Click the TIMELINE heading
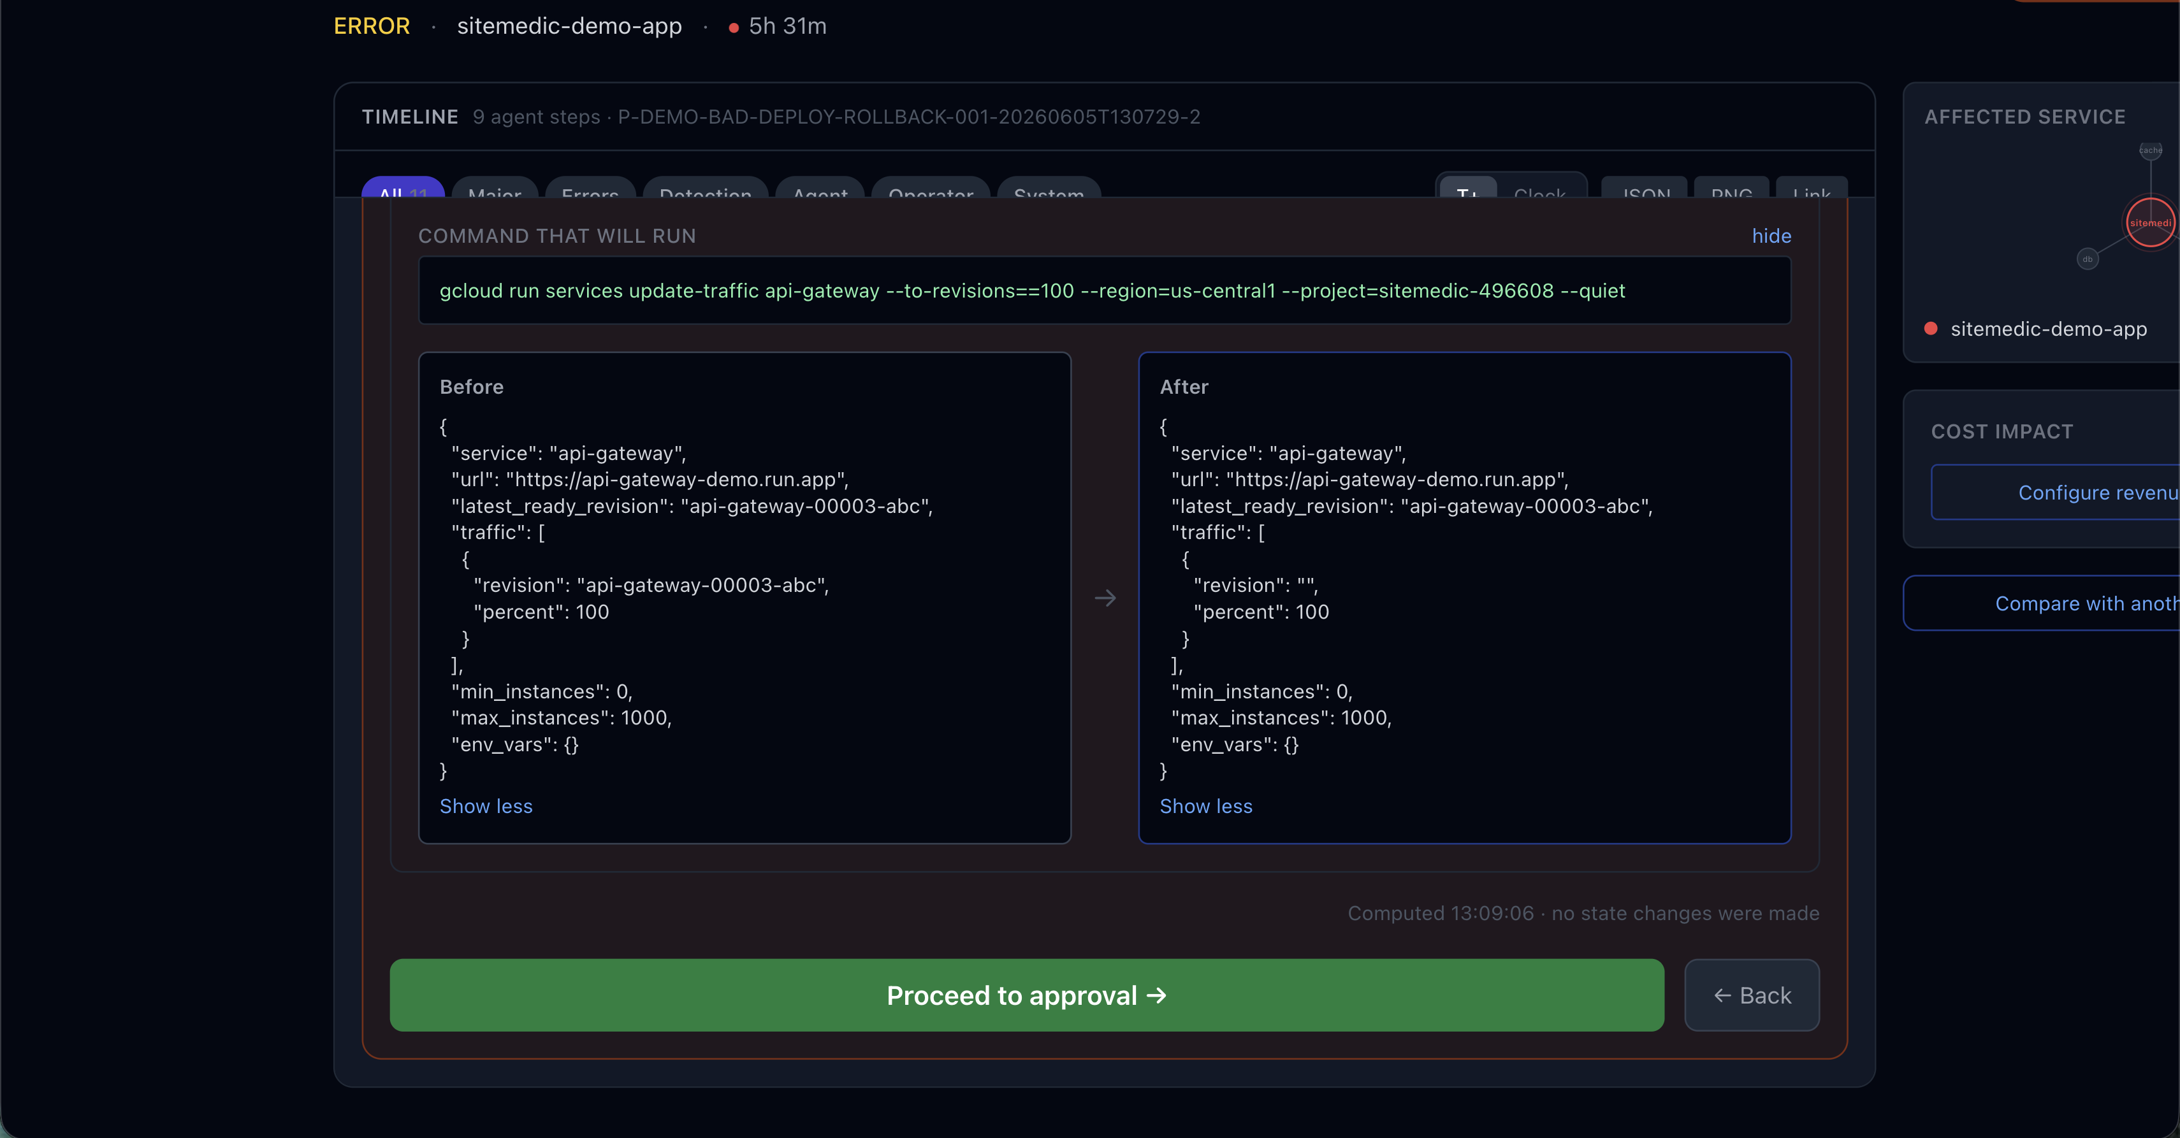The width and height of the screenshot is (2180, 1138). [x=410, y=117]
